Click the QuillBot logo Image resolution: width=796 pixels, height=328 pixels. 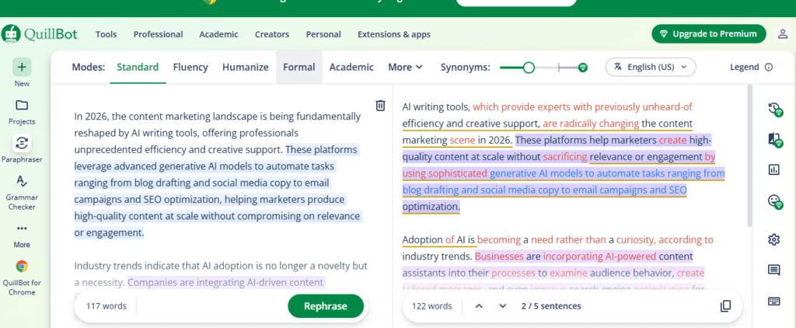(39, 34)
